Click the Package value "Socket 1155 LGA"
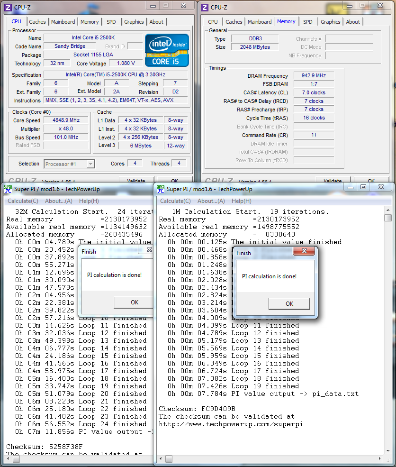396x467 pixels. pyautogui.click(x=93, y=55)
